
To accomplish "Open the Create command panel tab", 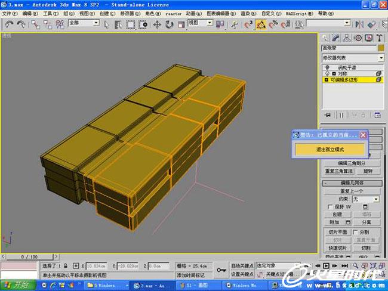I will tap(325, 38).
